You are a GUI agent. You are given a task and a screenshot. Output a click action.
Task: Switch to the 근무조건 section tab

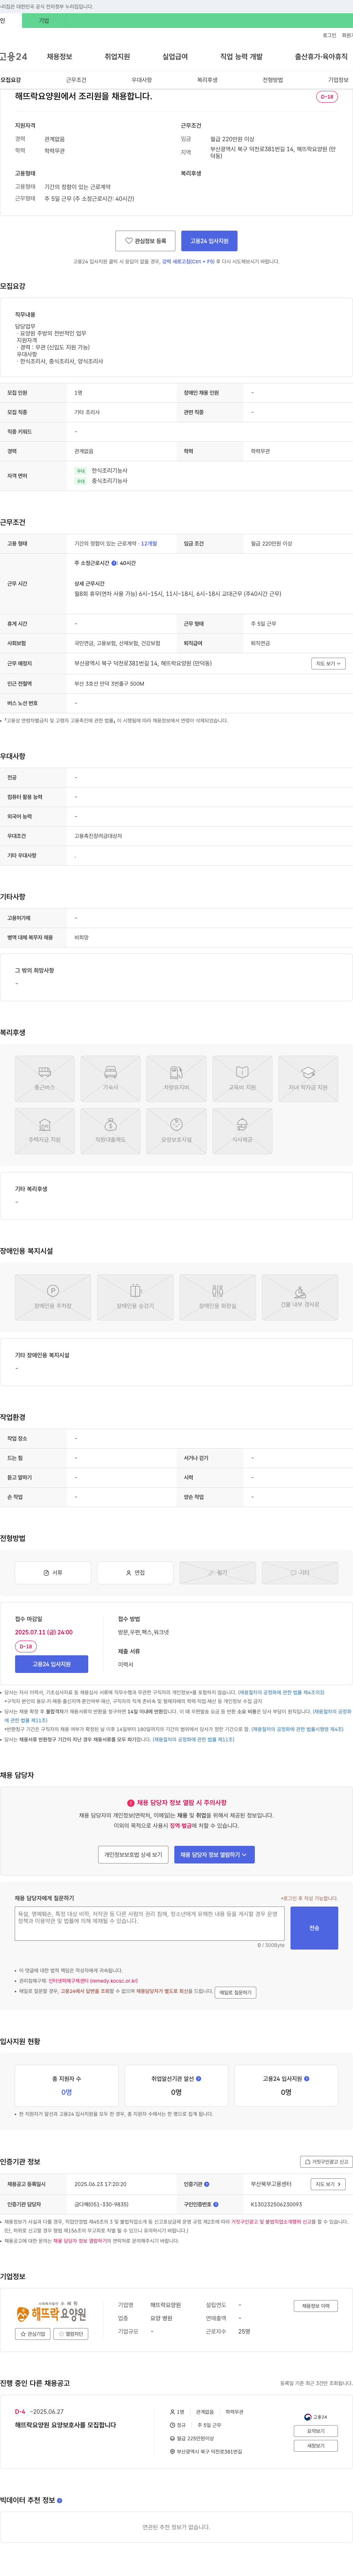76,80
